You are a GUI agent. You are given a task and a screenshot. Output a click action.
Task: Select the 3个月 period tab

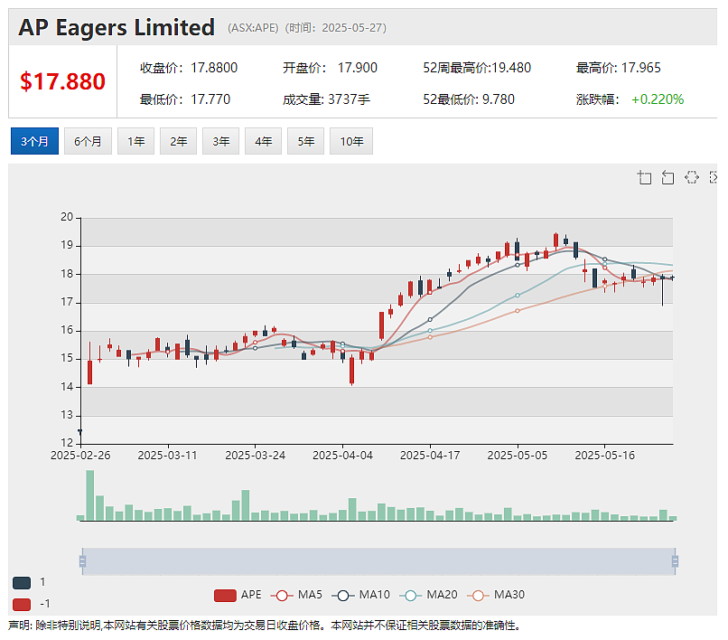point(34,141)
